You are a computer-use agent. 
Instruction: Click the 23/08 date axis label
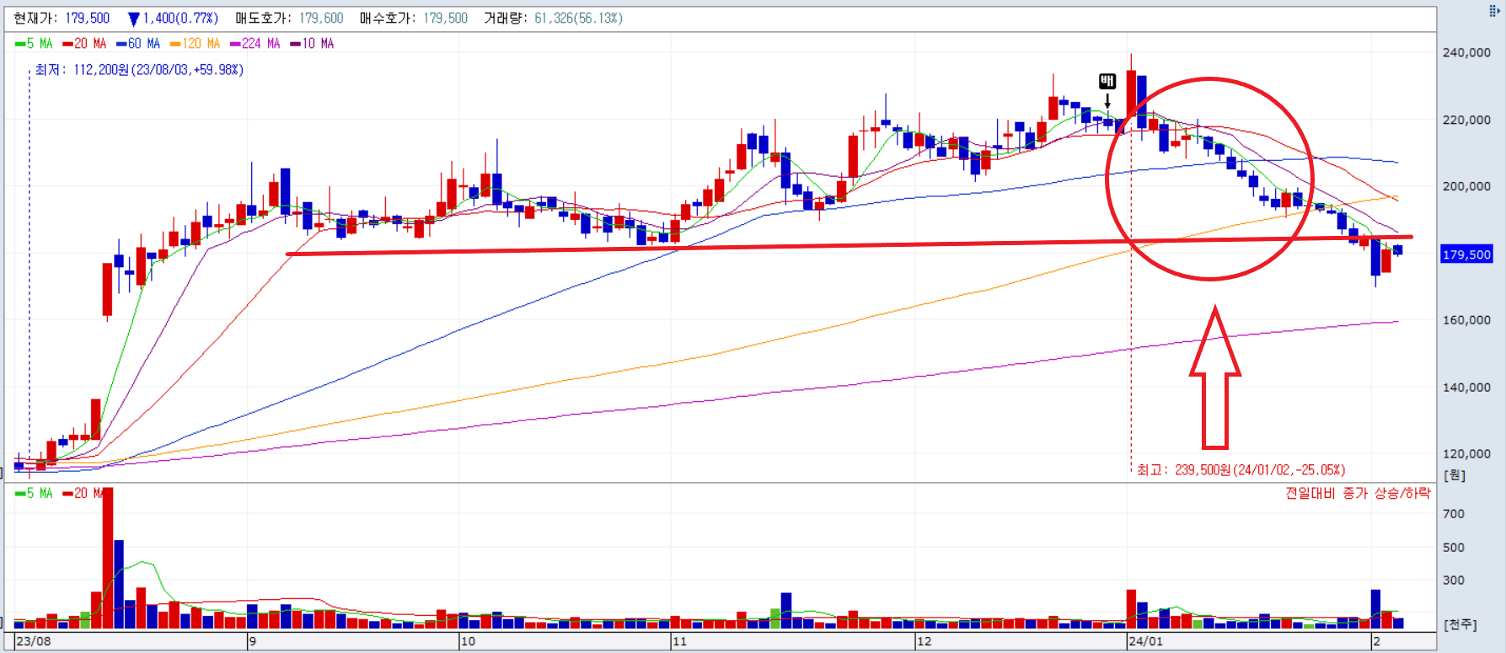(x=34, y=641)
